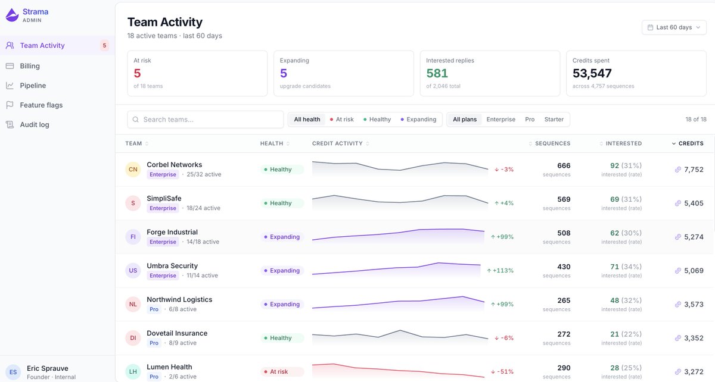This screenshot has height=382, width=715.
Task: Click the credits link icon beside 3,573
Action: [x=677, y=305]
